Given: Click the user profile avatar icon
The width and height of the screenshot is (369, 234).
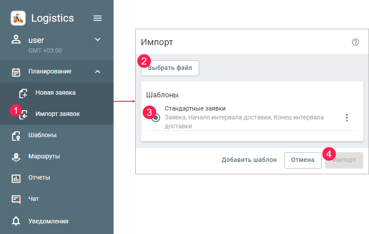Looking at the screenshot, I should pyautogui.click(x=16, y=39).
